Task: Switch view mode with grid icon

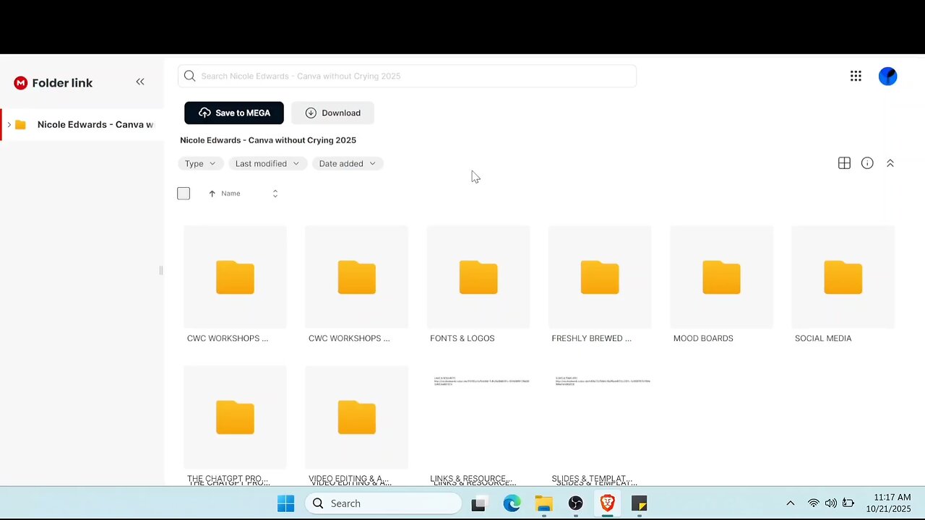Action: tap(844, 163)
